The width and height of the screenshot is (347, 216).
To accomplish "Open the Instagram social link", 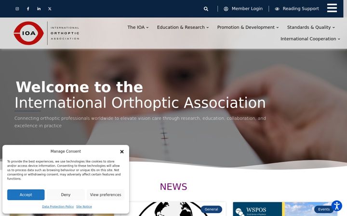I will coord(17,9).
